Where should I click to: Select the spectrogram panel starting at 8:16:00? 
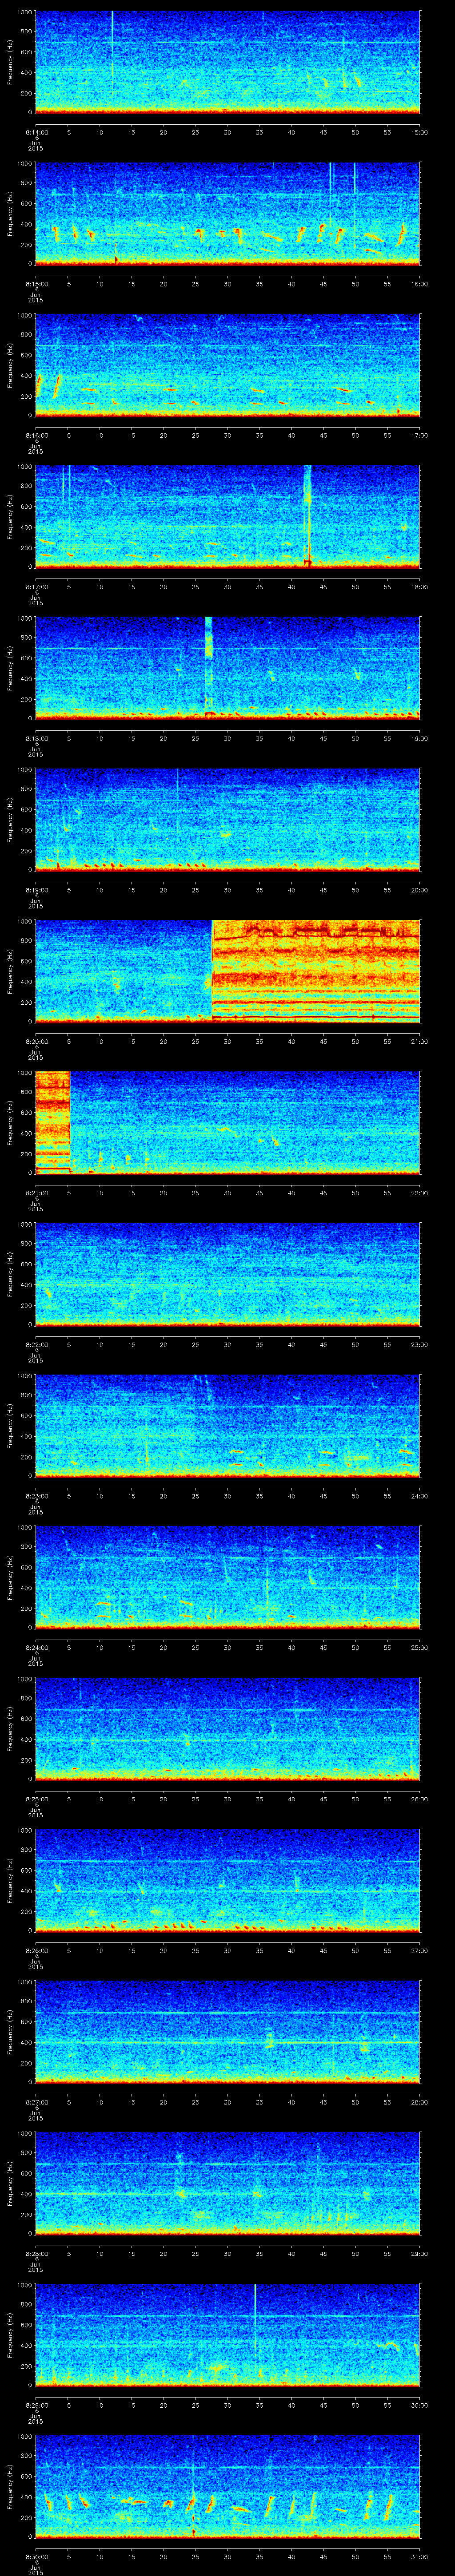227,365
